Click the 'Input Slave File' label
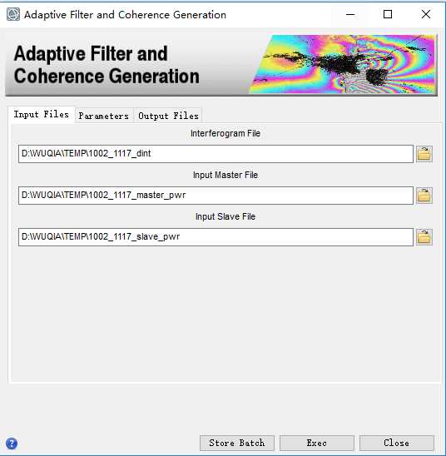The image size is (446, 456). coord(225,216)
